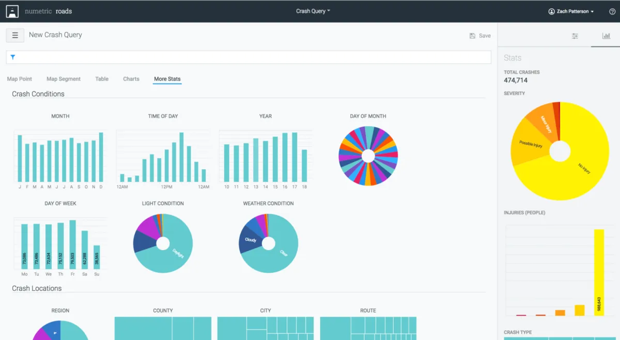Viewport: 620px width, 340px height.
Task: Click the blue filter funnel icon
Action: (x=13, y=57)
